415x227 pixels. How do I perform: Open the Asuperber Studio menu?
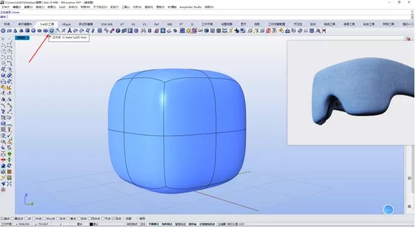pos(190,7)
